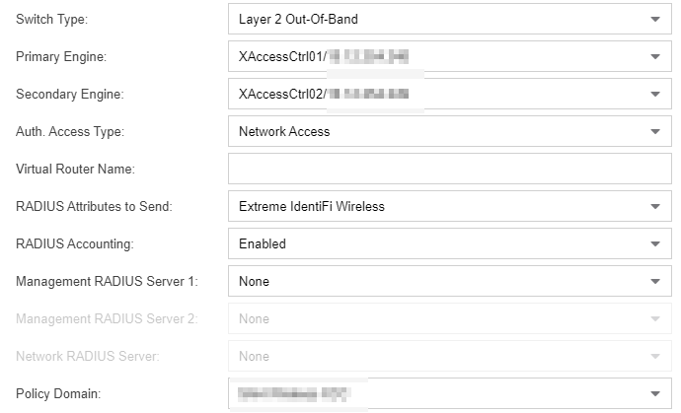Expand the RADIUS Accounting dropdown arrow
Screen dimensions: 681x413
[x=654, y=243]
